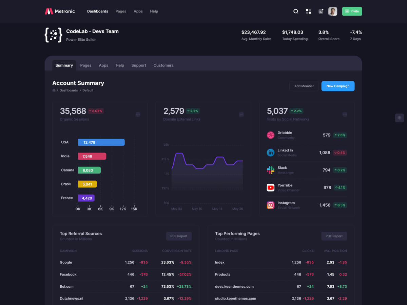Screen dimensions: 407x305
Task: Click the Metronic logo
Action: pos(60,11)
